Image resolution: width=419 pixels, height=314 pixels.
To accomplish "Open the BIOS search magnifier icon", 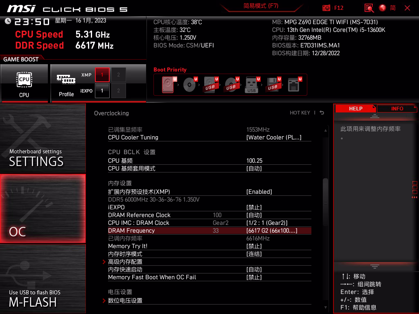I will [369, 8].
